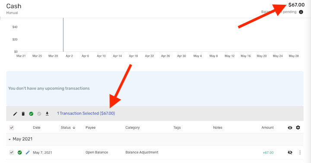This screenshot has width=311, height=163.
Task: Collapse the May 2021 group
Action: [x=10, y=139]
